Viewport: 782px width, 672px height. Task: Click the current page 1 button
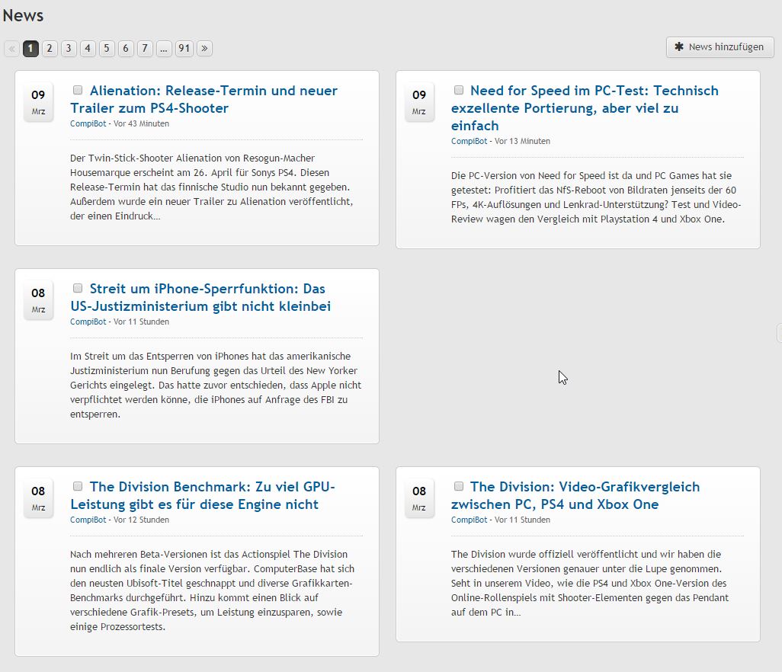(30, 49)
